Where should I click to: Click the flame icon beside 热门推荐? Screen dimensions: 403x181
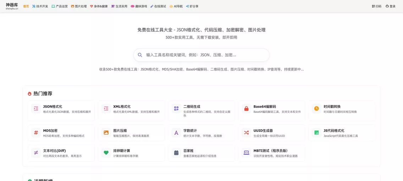pyautogui.click(x=29, y=94)
